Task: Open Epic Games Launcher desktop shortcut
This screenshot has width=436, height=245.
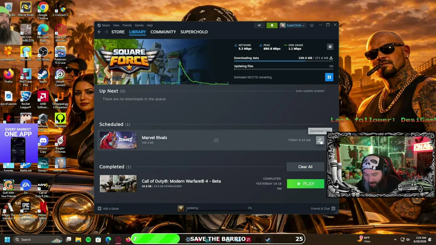Action: coord(26,210)
